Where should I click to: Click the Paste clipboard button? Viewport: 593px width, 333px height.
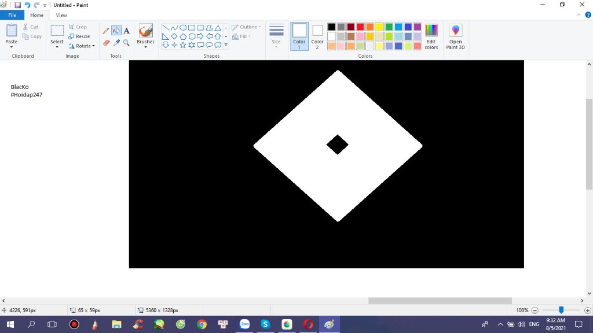pyautogui.click(x=12, y=33)
